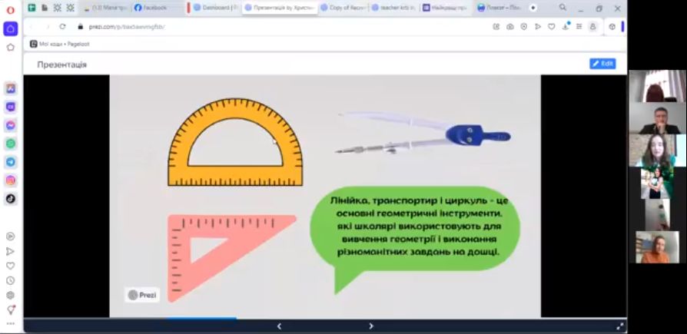Go to previous Prezi slide

tap(279, 326)
